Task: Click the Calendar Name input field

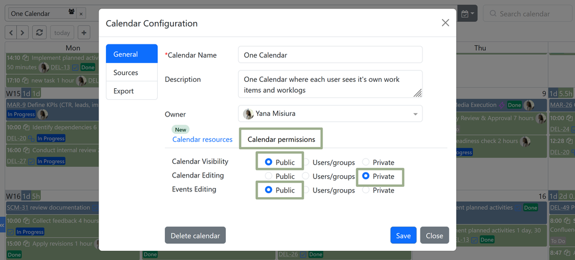Action: pos(330,55)
